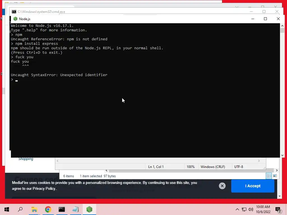Viewport: 287px width, 215px height.
Task: Open the clock and date flyout
Action: click(263, 209)
